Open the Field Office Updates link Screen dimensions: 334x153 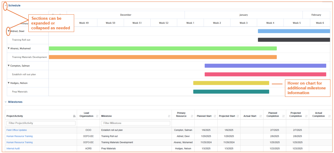tap(17, 130)
